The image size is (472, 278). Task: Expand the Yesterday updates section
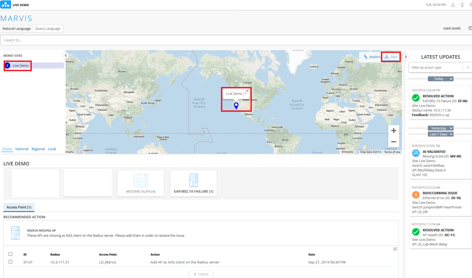point(441,128)
